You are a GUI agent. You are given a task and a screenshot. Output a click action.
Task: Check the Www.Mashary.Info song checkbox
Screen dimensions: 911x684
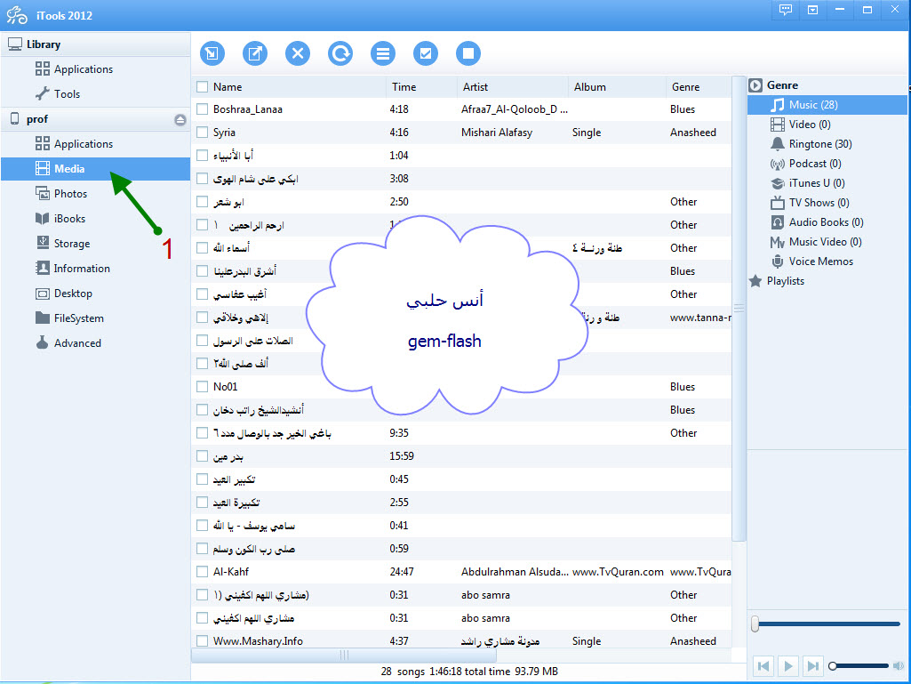pos(202,641)
